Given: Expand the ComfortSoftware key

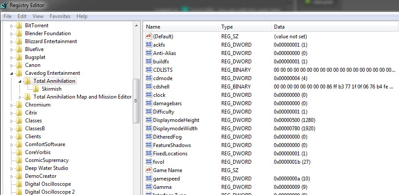Looking at the screenshot, I should point(11,144).
